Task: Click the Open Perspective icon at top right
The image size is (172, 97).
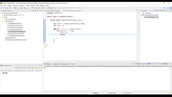Action: click(168, 8)
